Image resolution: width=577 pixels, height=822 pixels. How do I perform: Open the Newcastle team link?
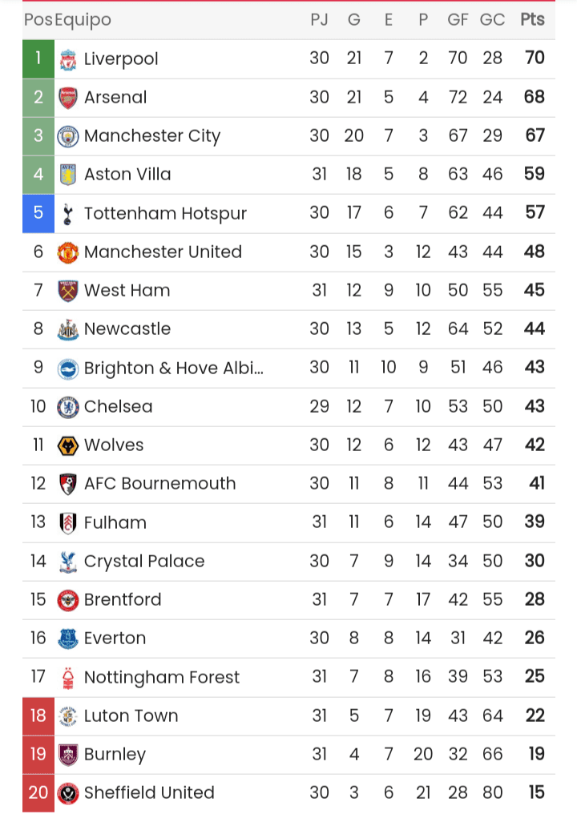click(127, 329)
